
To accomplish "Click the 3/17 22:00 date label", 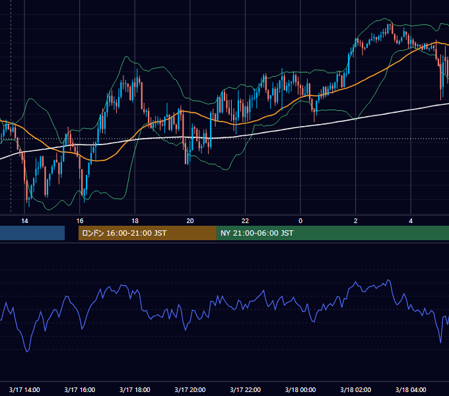I will pos(246,389).
